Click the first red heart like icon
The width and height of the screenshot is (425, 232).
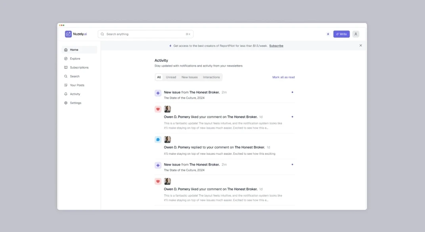(158, 109)
